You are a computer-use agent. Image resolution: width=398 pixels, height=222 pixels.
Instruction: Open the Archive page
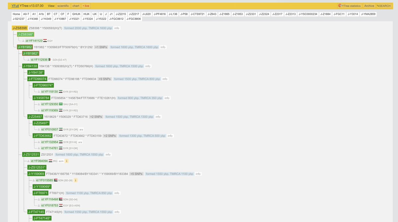pyautogui.click(x=369, y=6)
